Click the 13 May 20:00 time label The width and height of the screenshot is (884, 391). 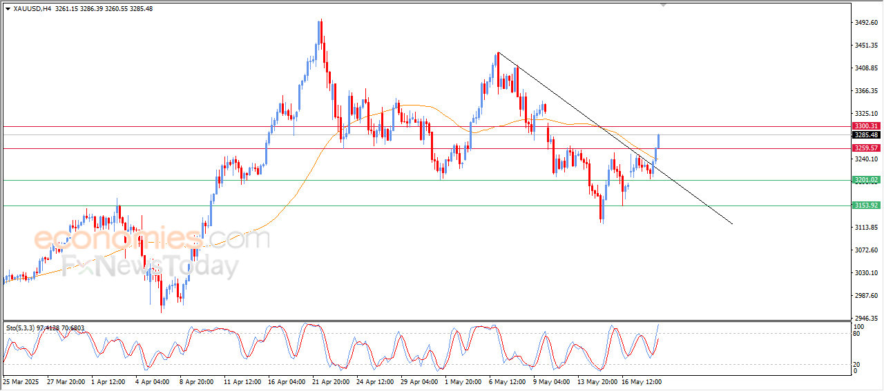(x=596, y=381)
